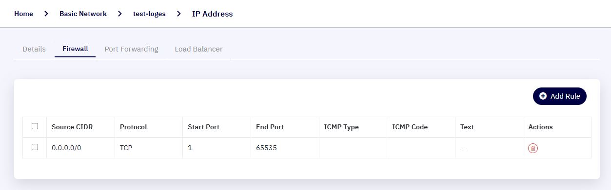Open test-loges breadcrumb link
This screenshot has width=611, height=190.
149,14
